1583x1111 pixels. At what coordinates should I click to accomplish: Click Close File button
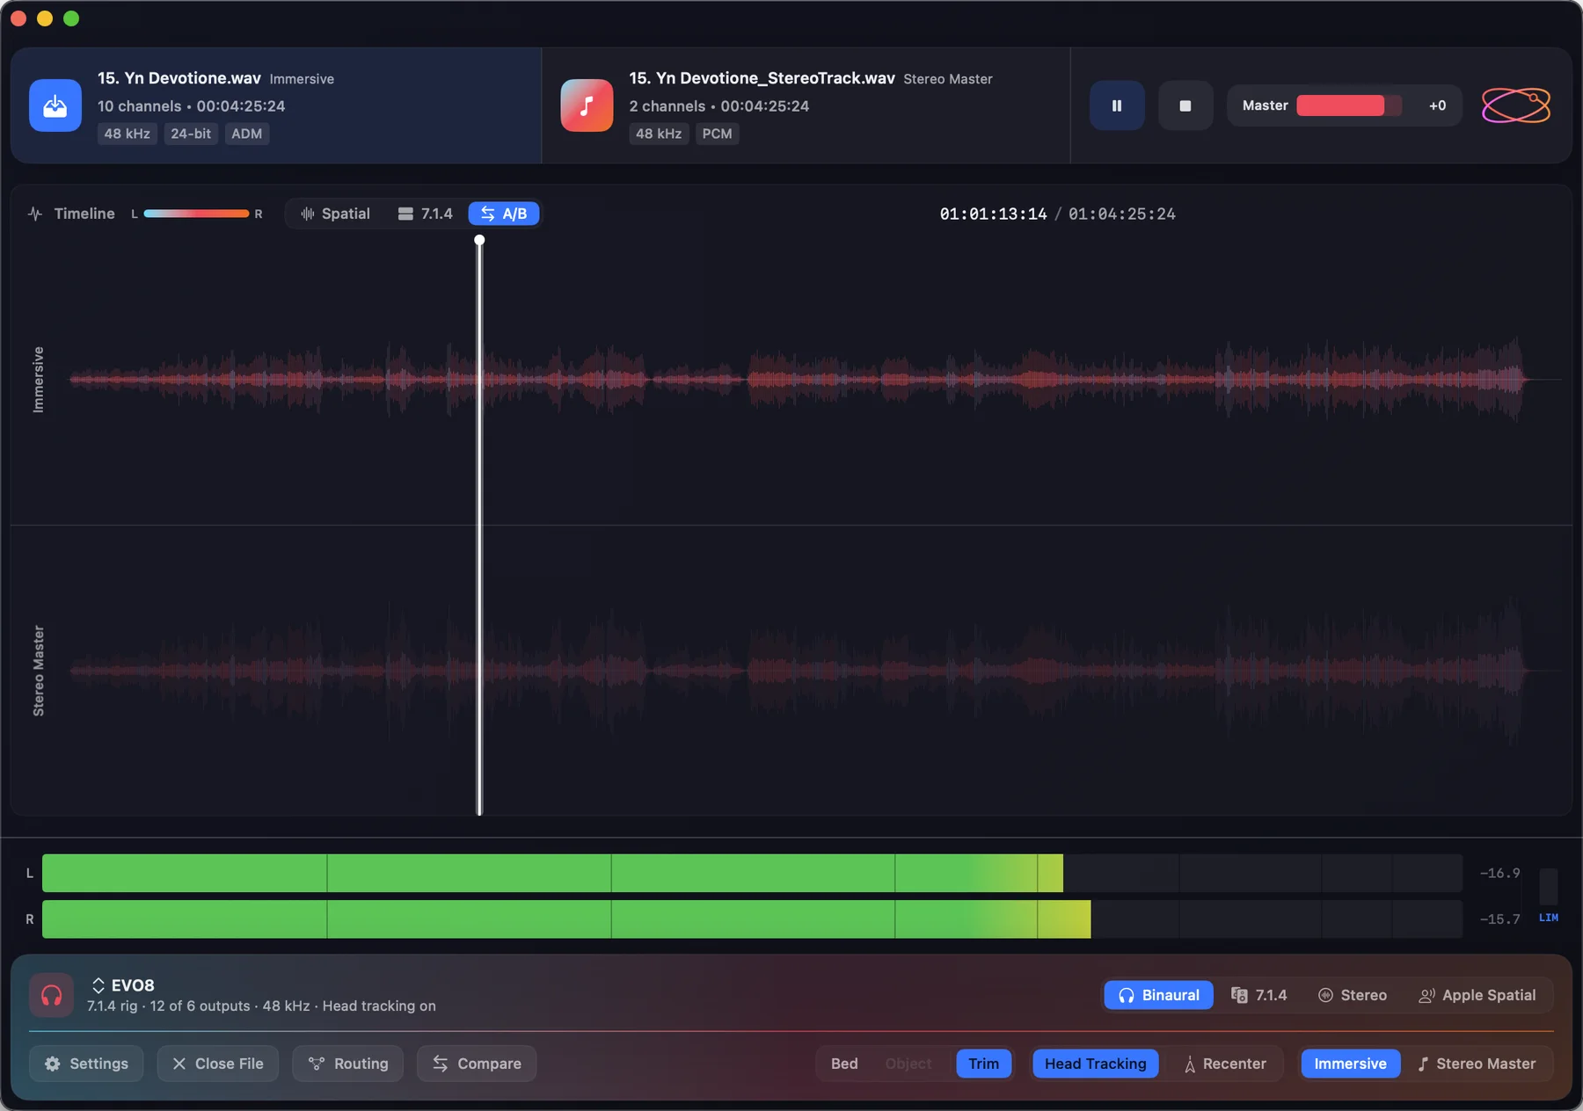tap(217, 1064)
